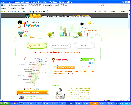The image size is (131, 105).
Task: Click the orange location pin icon
Action: point(53,60)
